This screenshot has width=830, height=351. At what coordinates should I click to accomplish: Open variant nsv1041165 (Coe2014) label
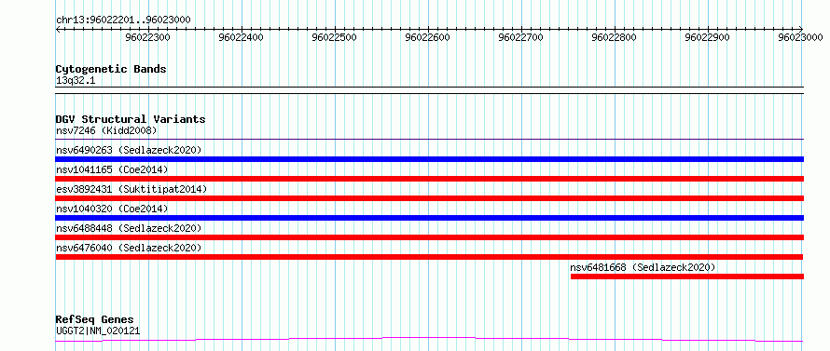point(112,169)
